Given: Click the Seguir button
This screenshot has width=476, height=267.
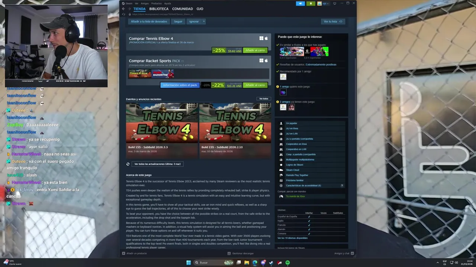Looking at the screenshot, I should pyautogui.click(x=178, y=22).
